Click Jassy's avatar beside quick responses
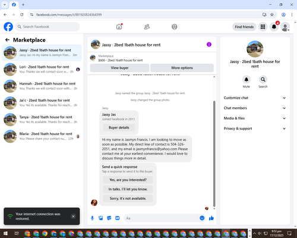Viewport: 297px width, 238px height. pos(94,202)
